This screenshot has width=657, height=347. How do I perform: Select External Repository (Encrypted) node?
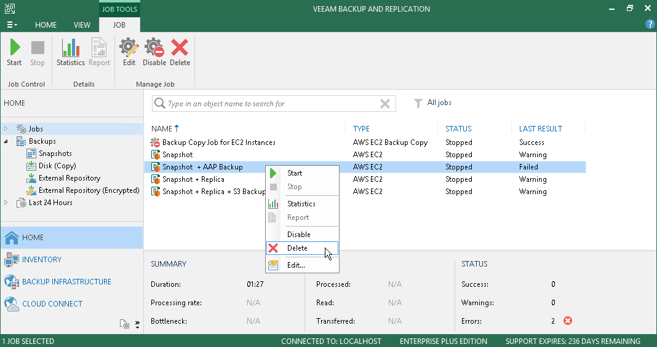tap(89, 190)
